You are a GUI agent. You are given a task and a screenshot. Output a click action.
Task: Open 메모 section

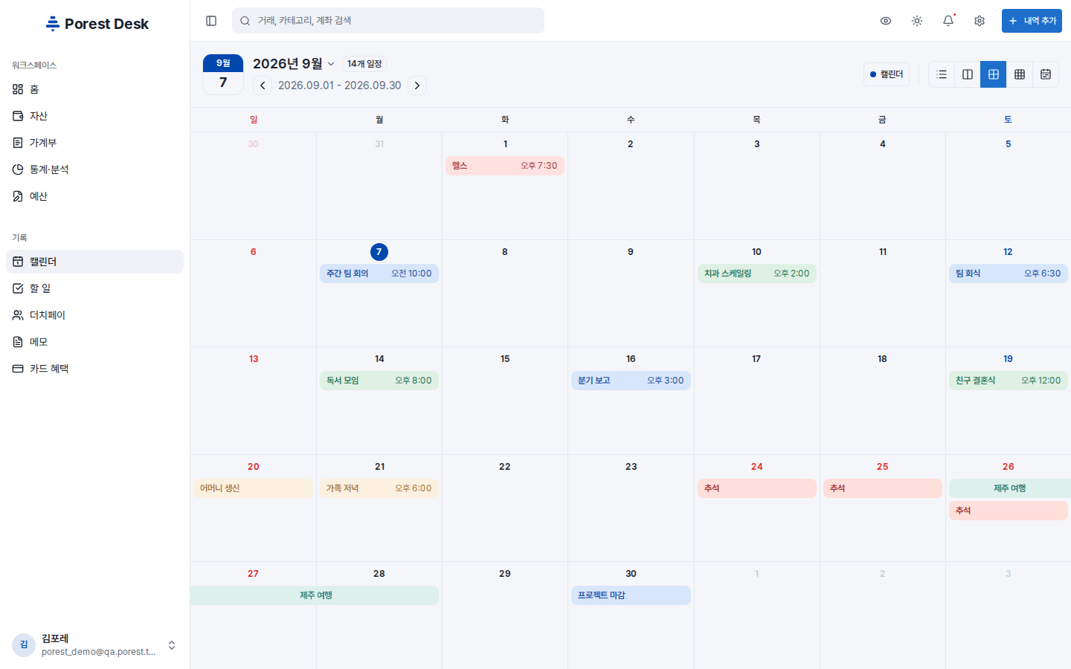click(94, 342)
